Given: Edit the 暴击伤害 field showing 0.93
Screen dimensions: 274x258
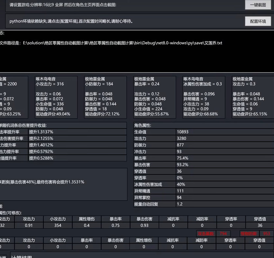Looking at the screenshot, I should click(x=144, y=226).
